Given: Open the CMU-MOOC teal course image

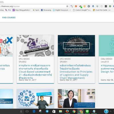Looking at the screenshot, I should [x=106, y=46].
